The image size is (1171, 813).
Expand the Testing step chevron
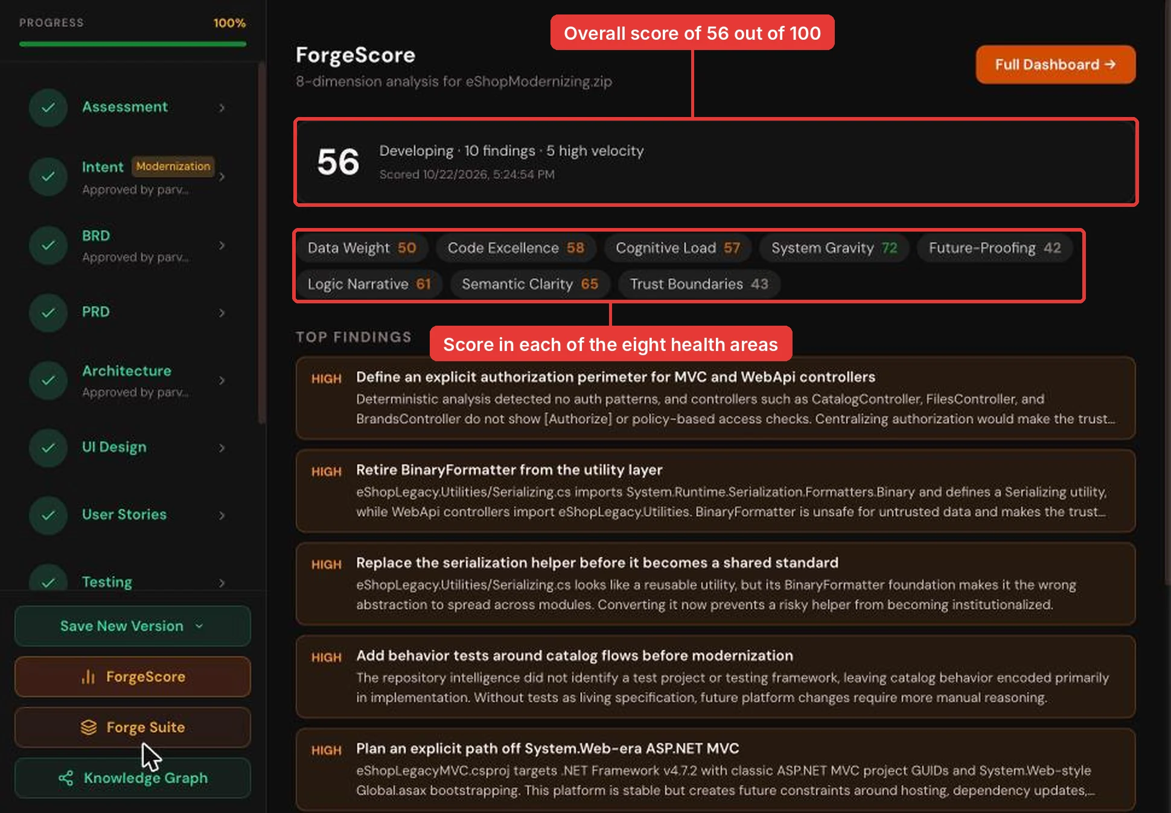222,583
